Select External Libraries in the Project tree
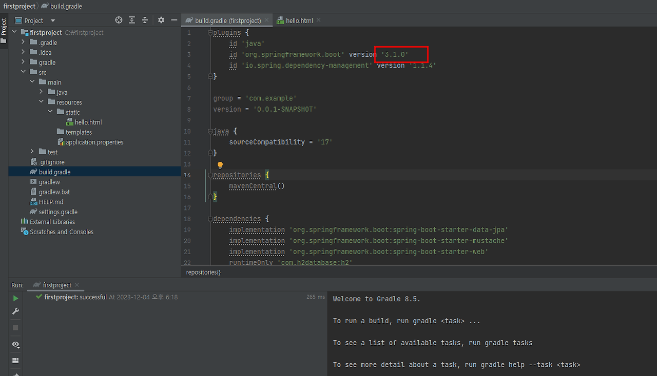Viewport: 657px width, 376px height. coord(52,222)
